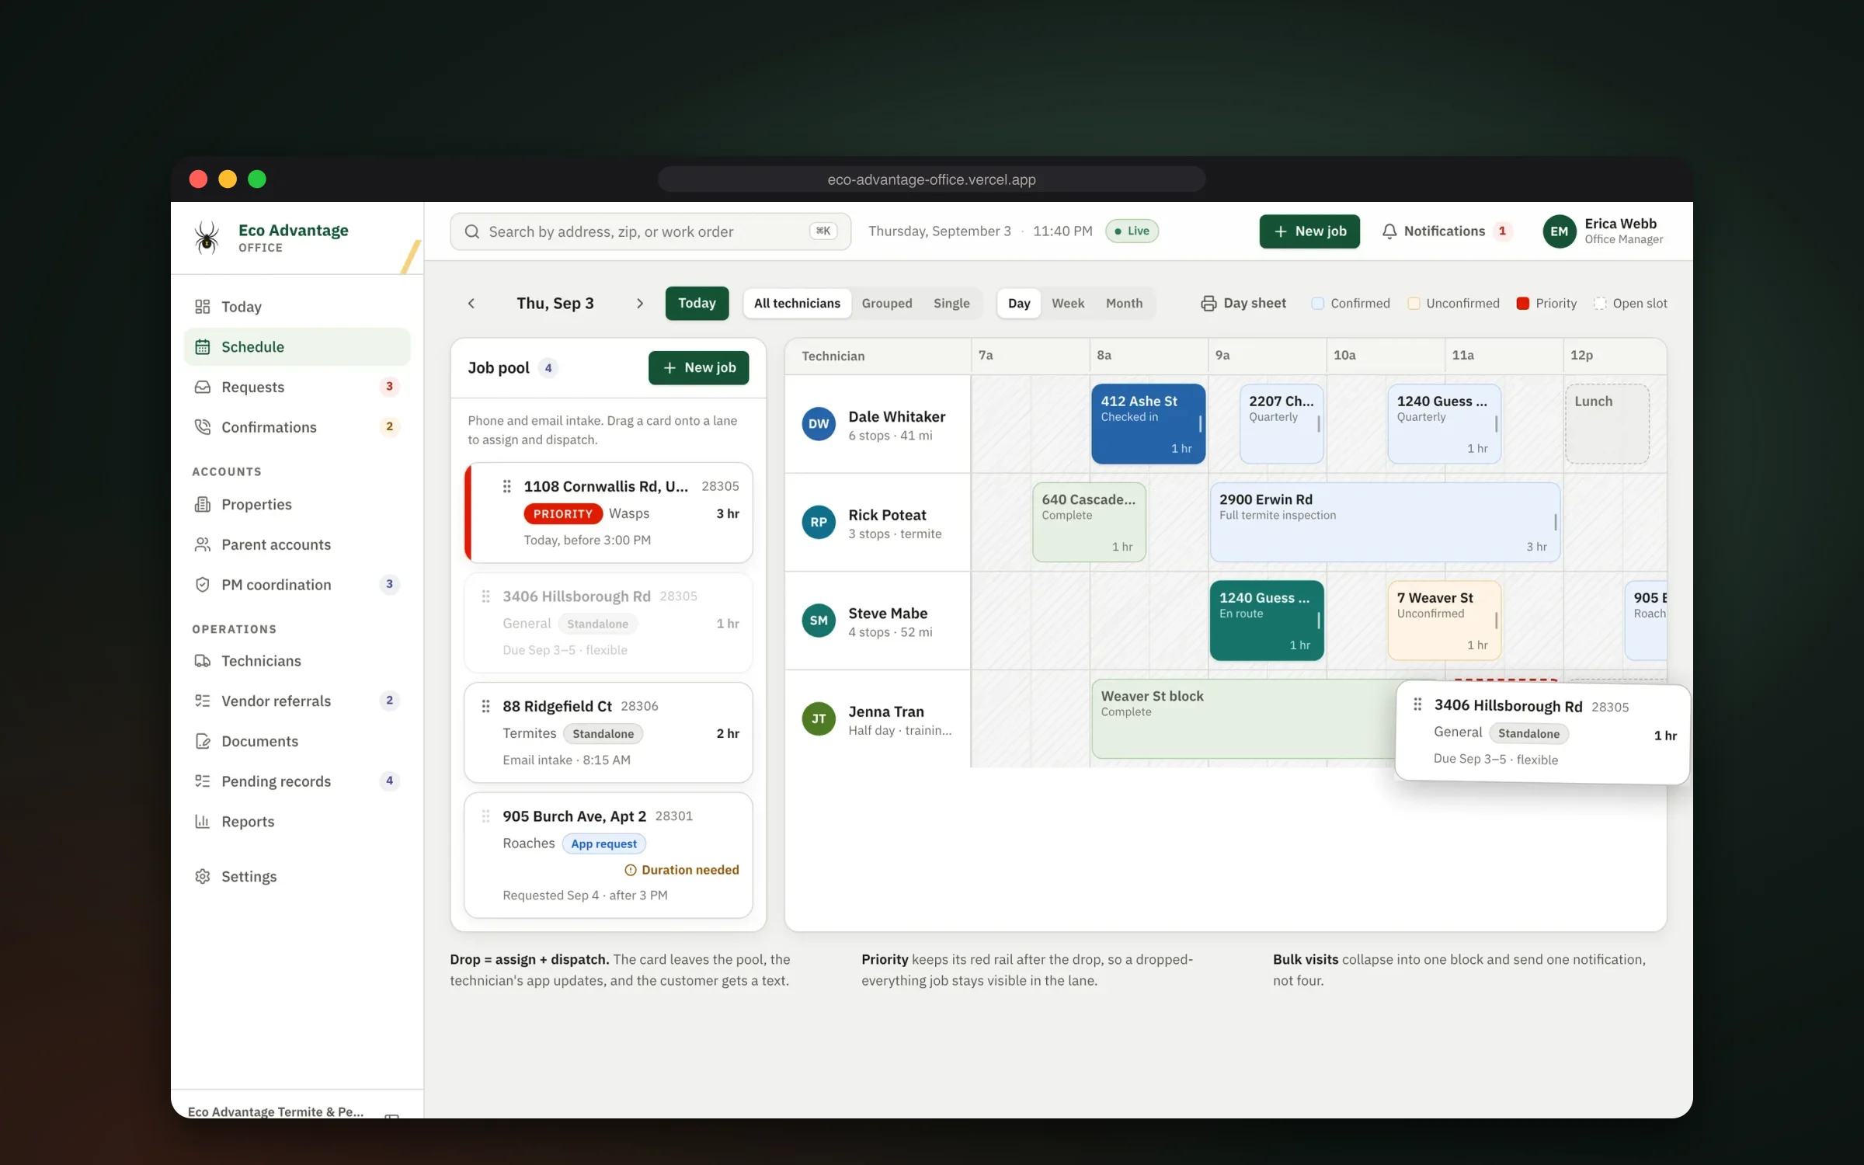Viewport: 1864px width, 1165px height.
Task: Click the Documents file icon
Action: 203,741
